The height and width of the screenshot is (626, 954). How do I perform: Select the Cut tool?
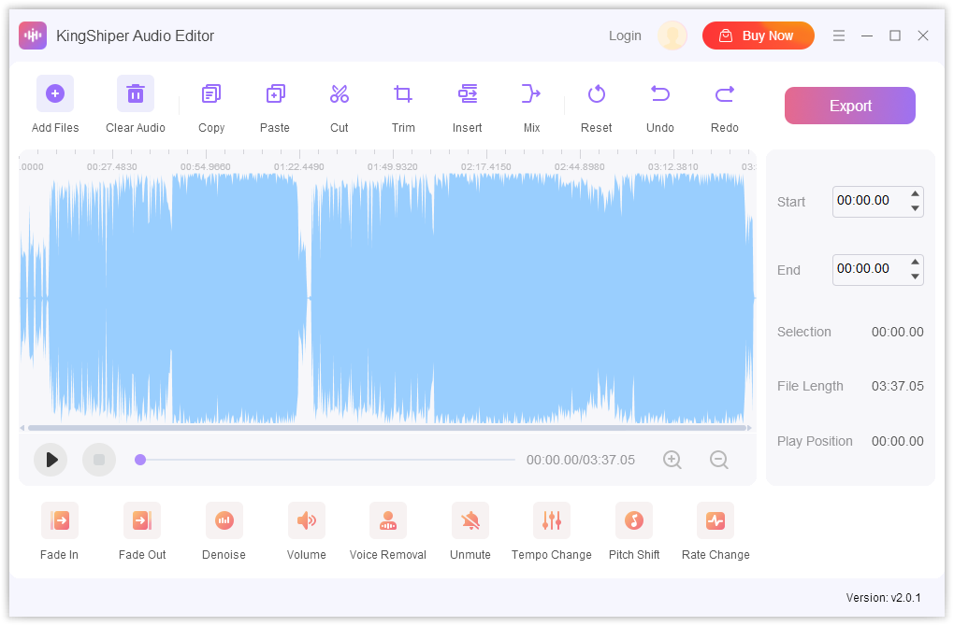pyautogui.click(x=339, y=103)
